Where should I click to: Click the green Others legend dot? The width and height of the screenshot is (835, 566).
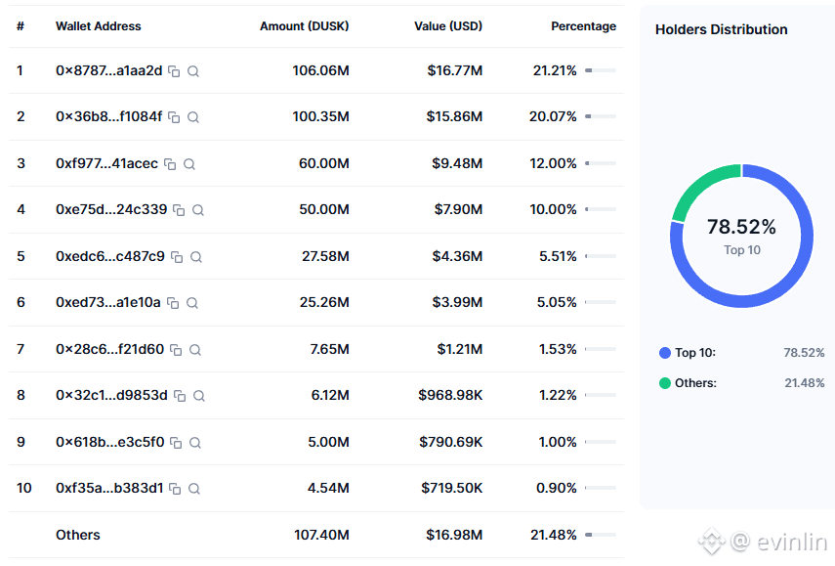(x=665, y=383)
